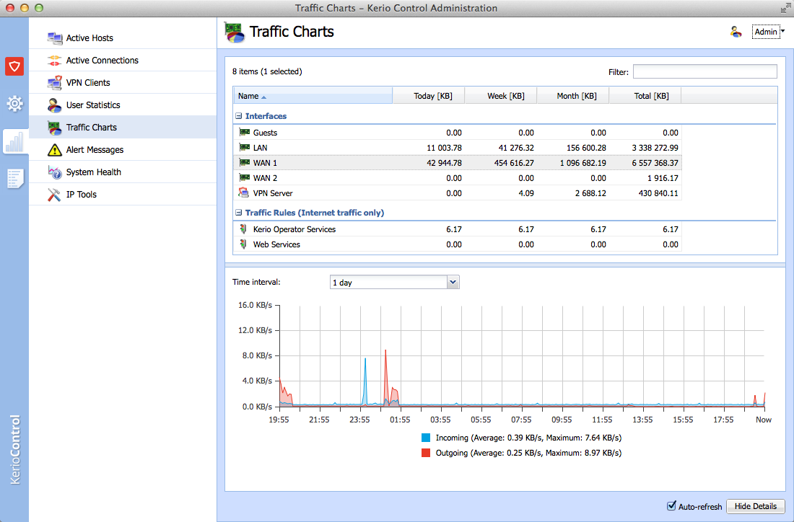Click the Active Hosts computers icon
This screenshot has height=522, width=794.
[x=54, y=38]
